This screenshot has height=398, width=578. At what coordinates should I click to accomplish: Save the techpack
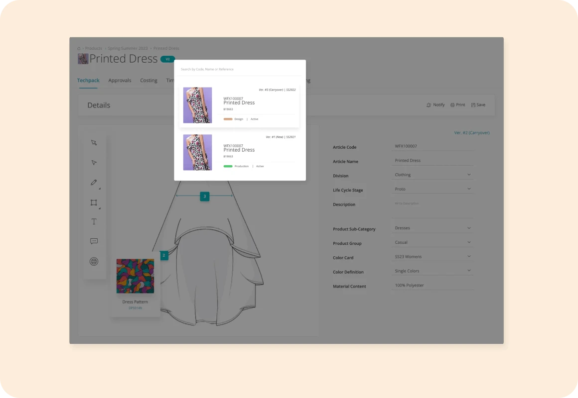(478, 105)
